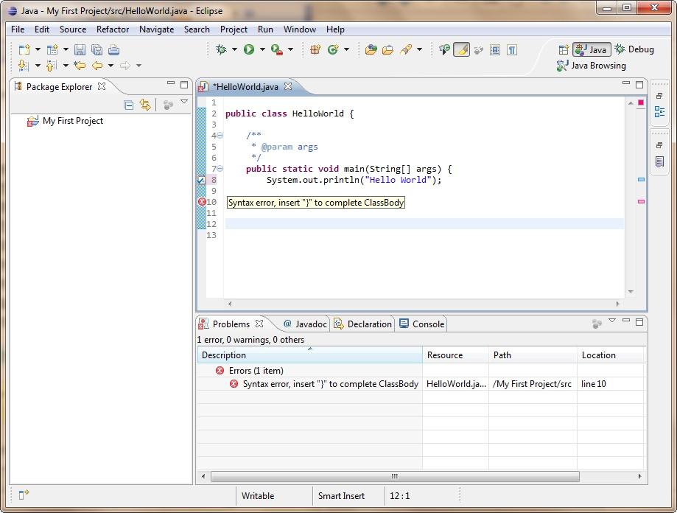The image size is (677, 513).
Task: Click the Search flashlight icon
Action: click(x=406, y=49)
